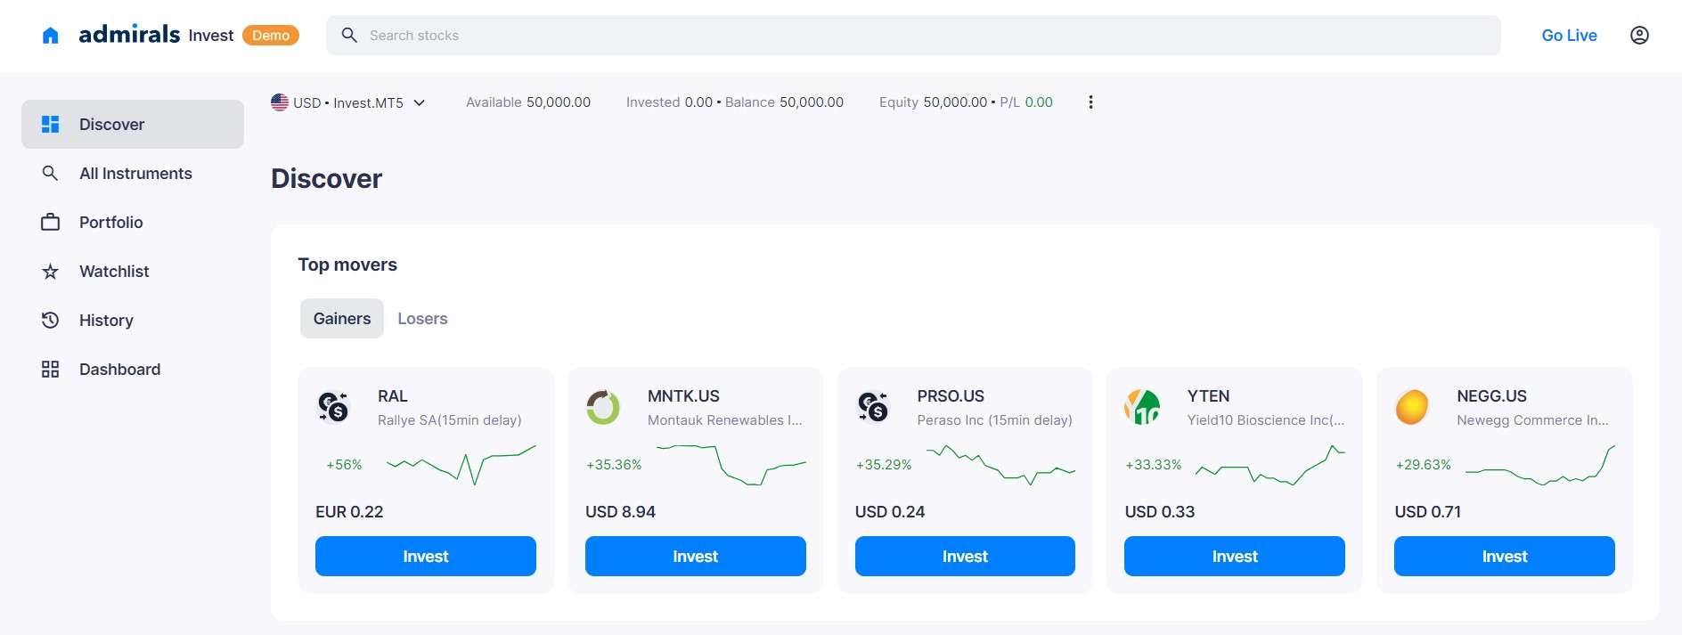The image size is (1682, 635).
Task: Open Portfolio in the sidebar
Action: 133,222
